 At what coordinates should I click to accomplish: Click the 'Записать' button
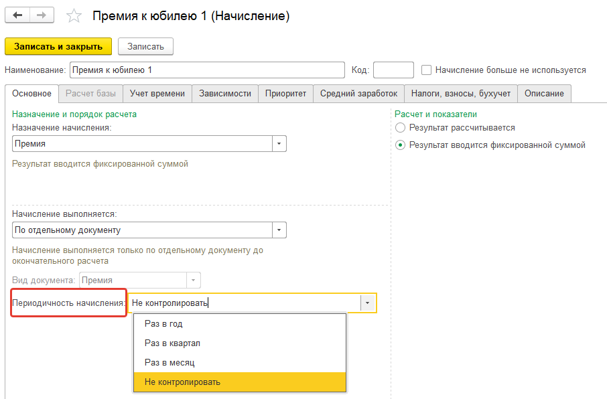pyautogui.click(x=145, y=46)
